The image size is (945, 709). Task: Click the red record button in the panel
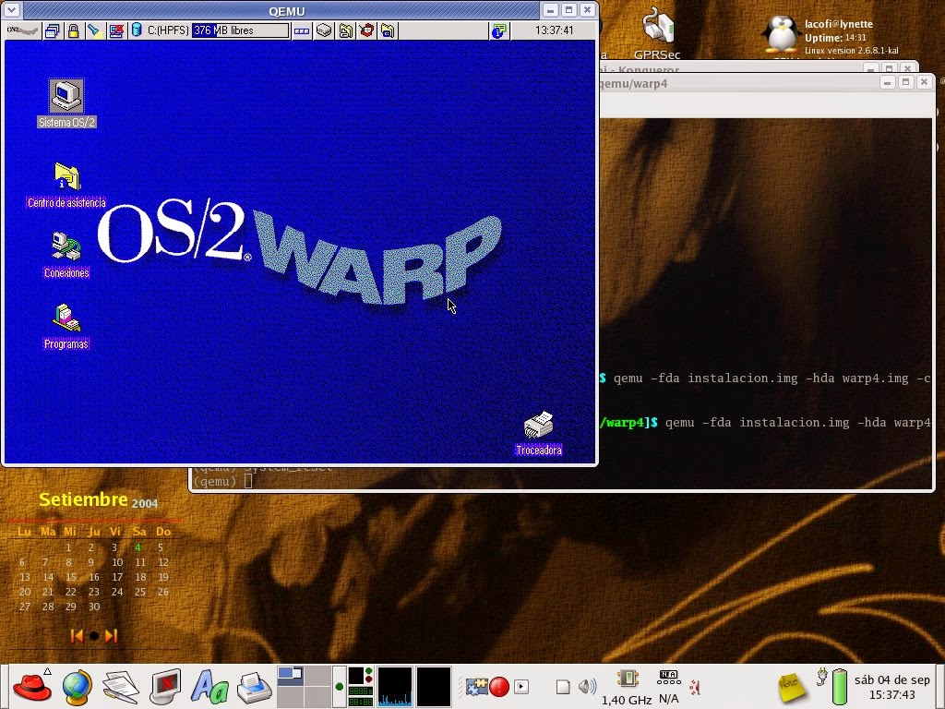pos(499,687)
